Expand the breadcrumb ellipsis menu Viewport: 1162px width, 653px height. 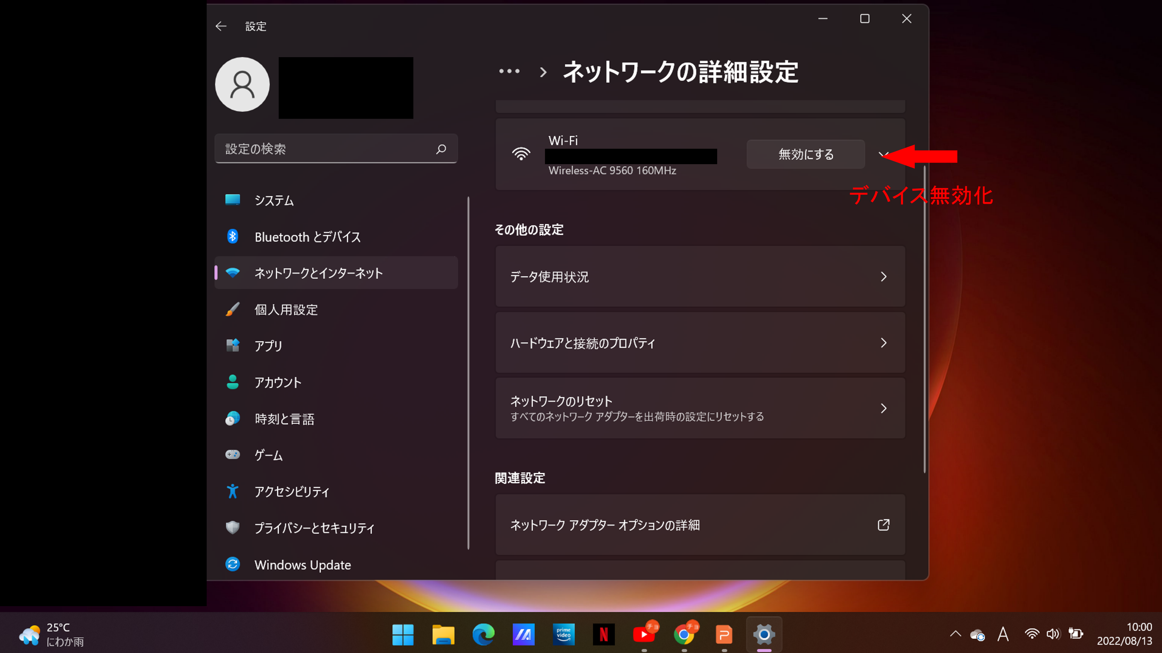point(509,71)
